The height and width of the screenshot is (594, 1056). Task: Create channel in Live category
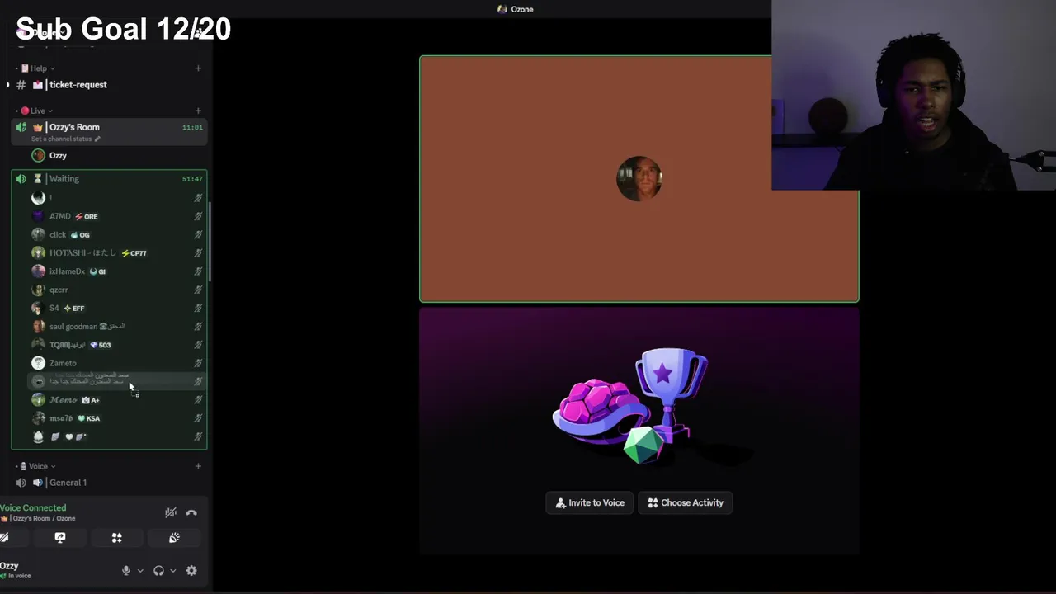tap(198, 111)
